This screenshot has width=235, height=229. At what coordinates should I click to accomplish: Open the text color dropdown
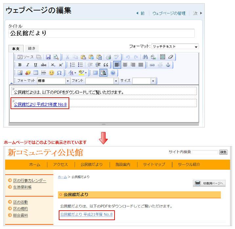pyautogui.click(x=73, y=73)
